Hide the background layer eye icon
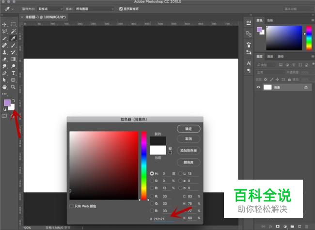This screenshot has width=315, height=230. pyautogui.click(x=258, y=87)
